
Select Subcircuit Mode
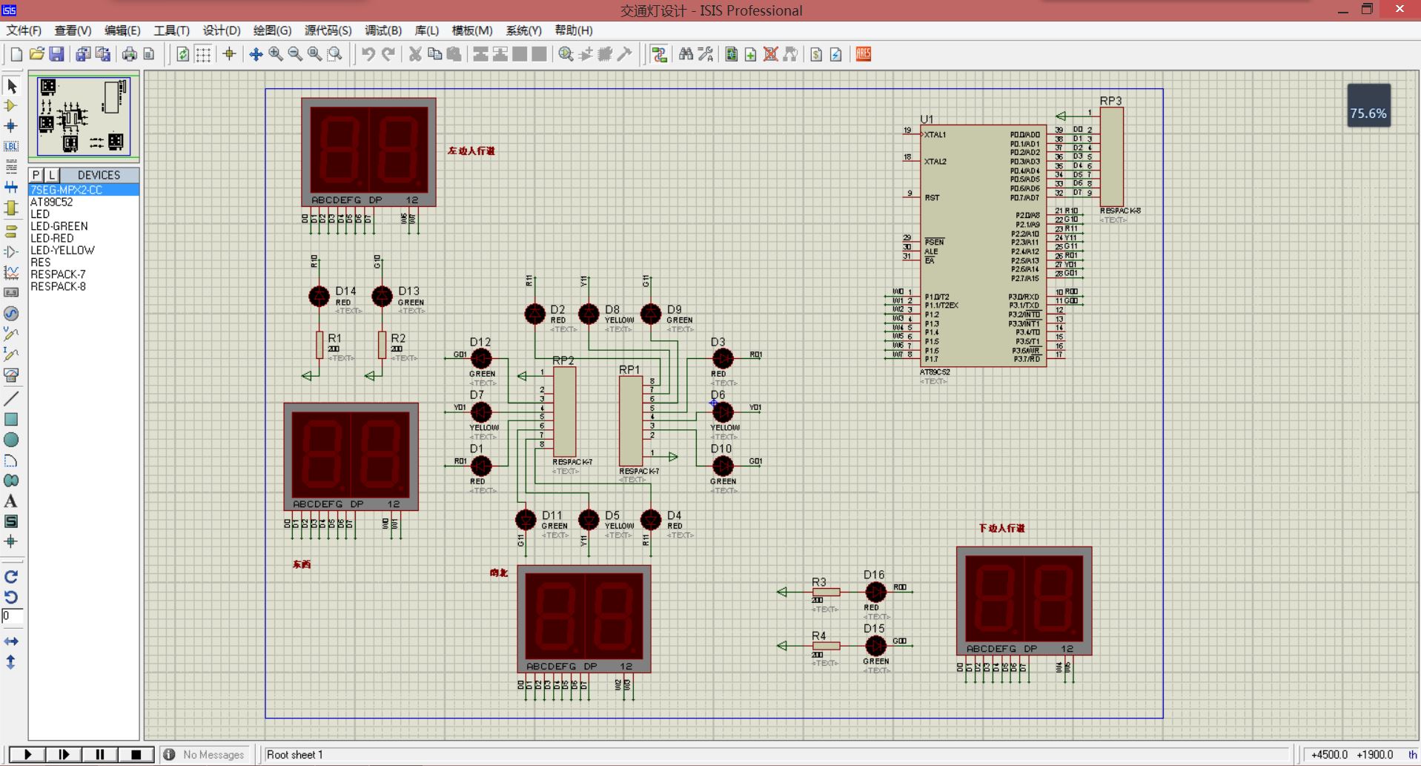pos(11,208)
